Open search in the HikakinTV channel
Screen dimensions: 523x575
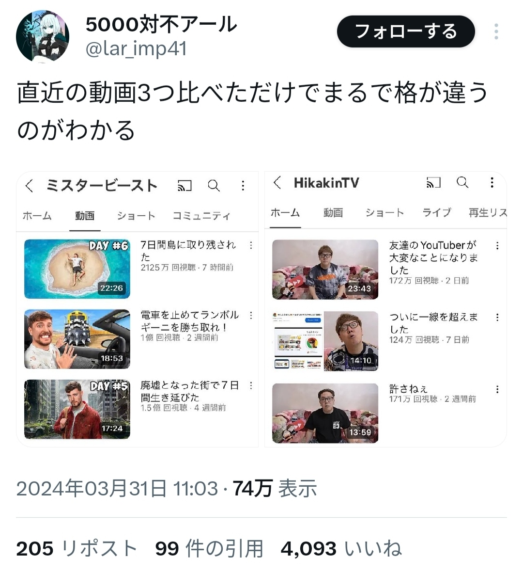(462, 182)
